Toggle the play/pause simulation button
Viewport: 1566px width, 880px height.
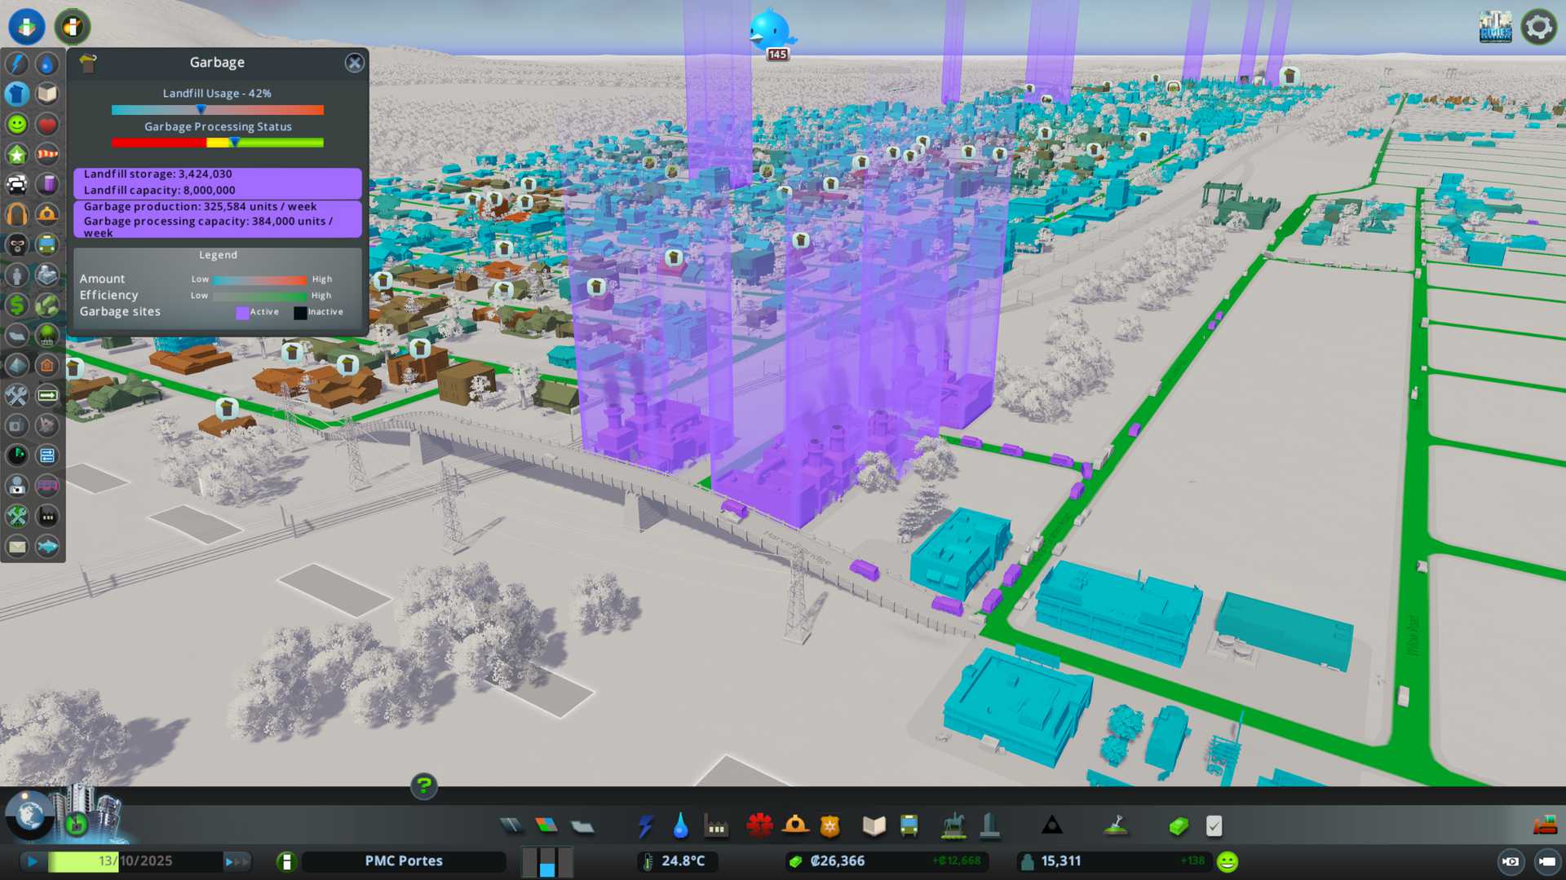(x=32, y=861)
